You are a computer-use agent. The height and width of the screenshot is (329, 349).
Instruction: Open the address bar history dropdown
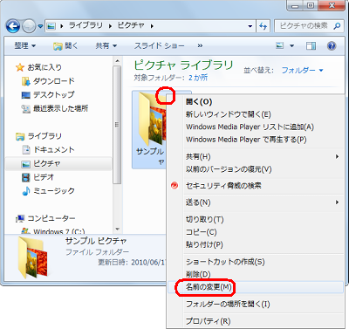coord(250,26)
